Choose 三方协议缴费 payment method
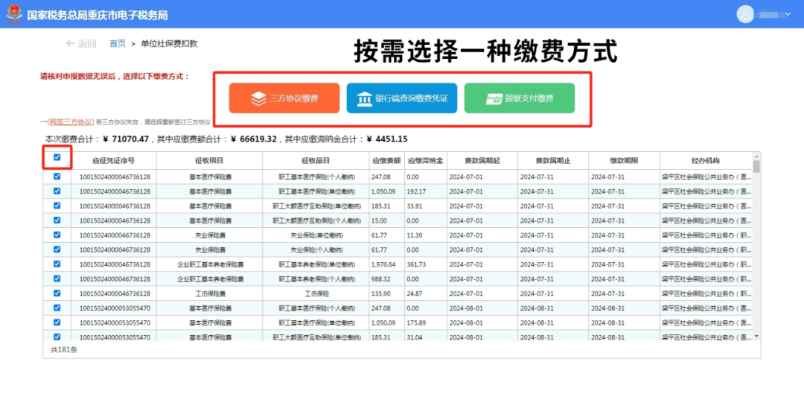This screenshot has width=804, height=397. (x=284, y=98)
